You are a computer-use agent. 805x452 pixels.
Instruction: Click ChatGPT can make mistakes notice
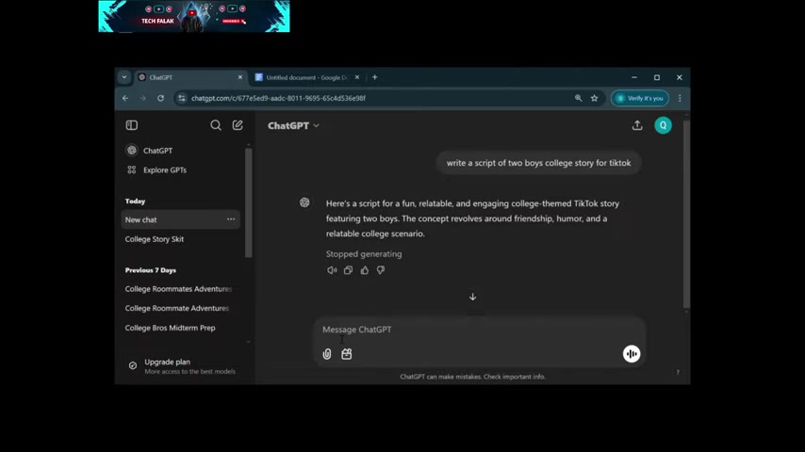(472, 377)
